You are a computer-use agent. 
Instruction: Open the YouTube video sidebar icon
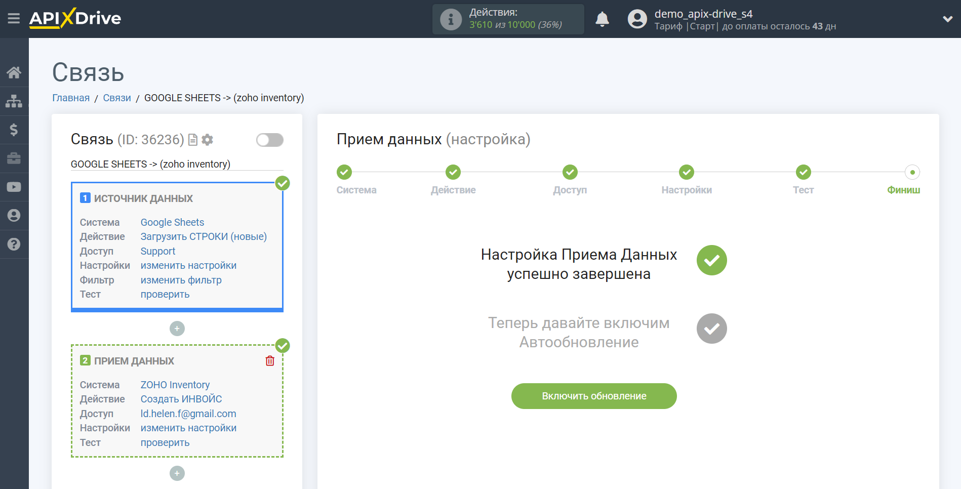(14, 187)
